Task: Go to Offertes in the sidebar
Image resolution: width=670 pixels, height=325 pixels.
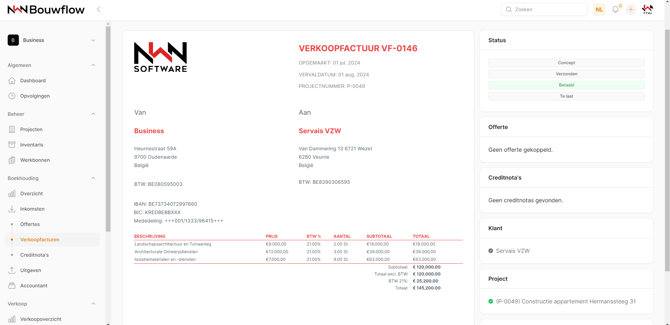Action: (30, 224)
